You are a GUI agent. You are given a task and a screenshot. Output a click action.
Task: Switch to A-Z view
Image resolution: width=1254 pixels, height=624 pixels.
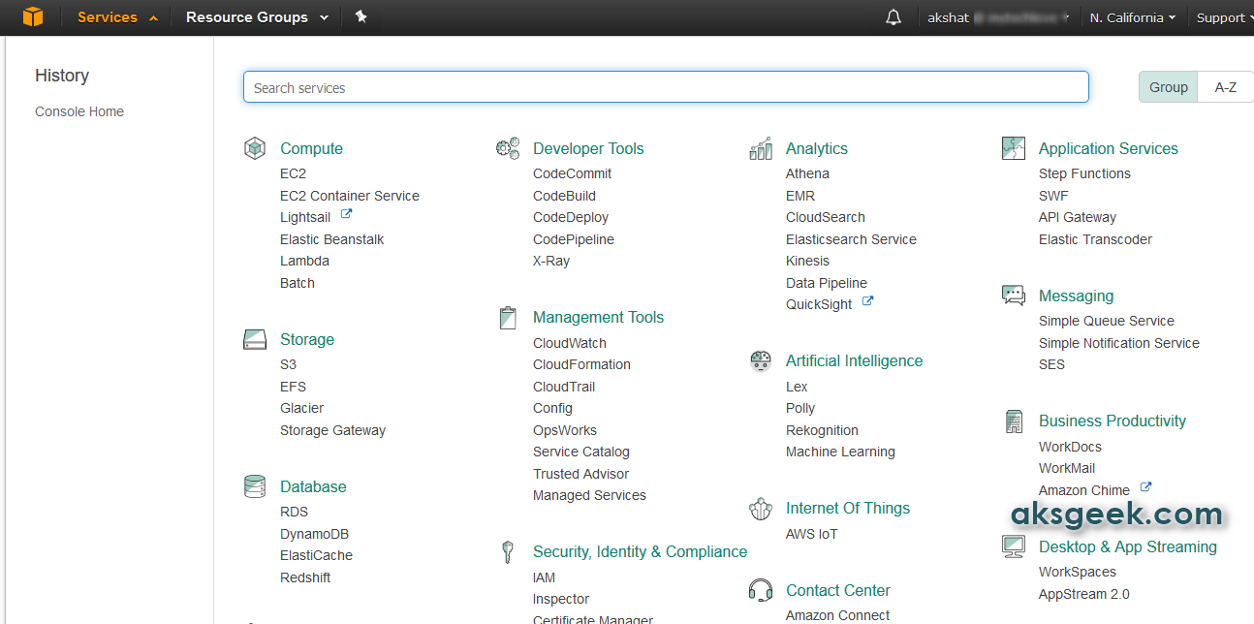1225,87
